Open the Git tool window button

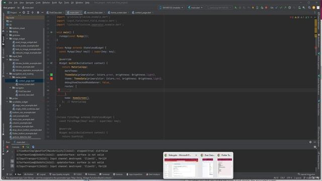pyautogui.click(x=10, y=174)
